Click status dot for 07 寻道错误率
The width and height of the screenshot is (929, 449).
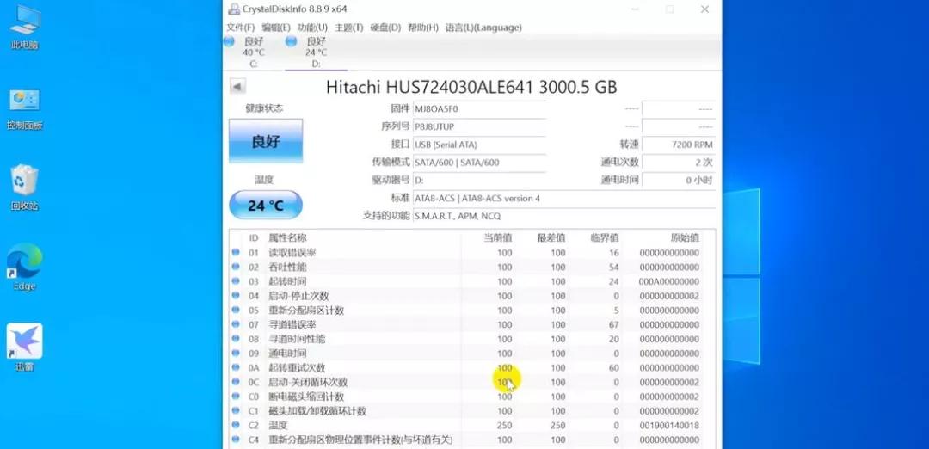pos(235,324)
